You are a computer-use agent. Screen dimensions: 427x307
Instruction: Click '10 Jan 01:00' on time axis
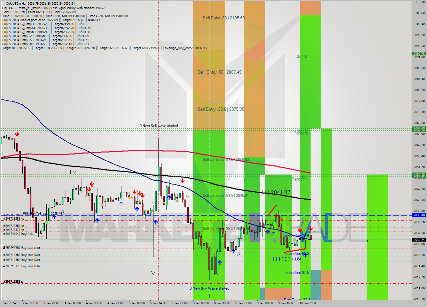pyautogui.click(x=308, y=303)
